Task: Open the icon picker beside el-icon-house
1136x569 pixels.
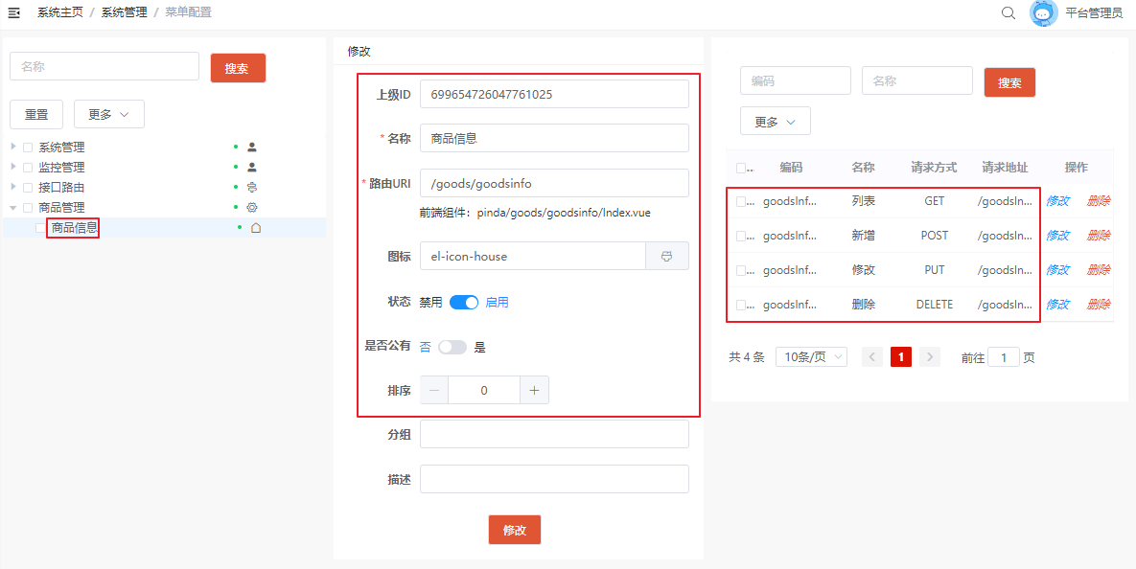Action: coord(667,256)
